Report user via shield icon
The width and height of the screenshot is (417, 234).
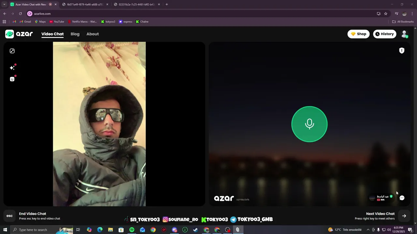pyautogui.click(x=402, y=50)
